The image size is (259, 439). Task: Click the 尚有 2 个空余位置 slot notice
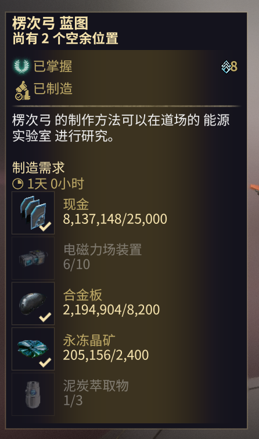point(65,38)
